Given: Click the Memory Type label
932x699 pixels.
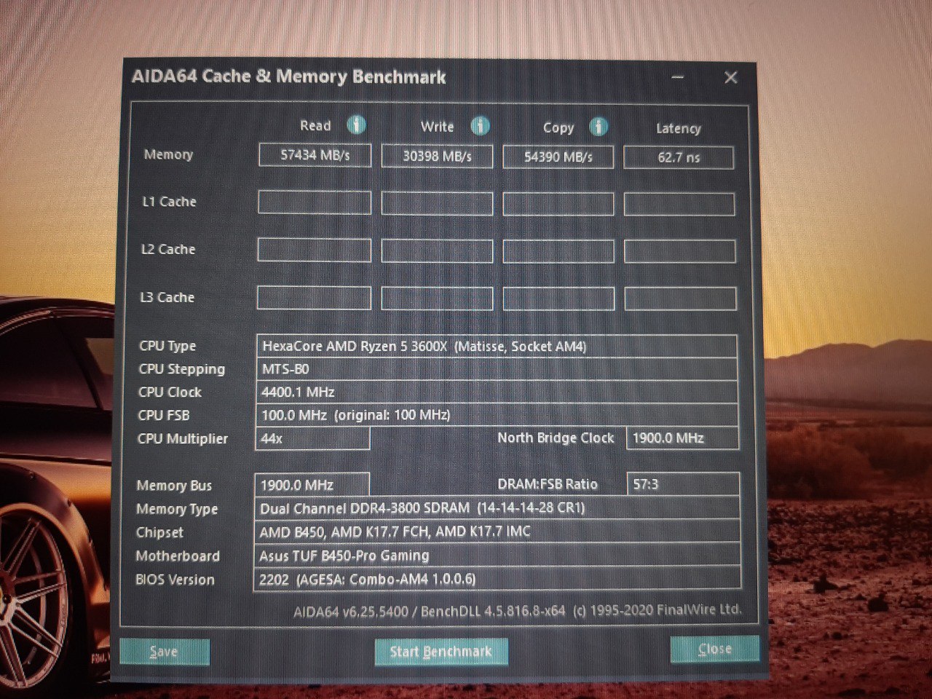Looking at the screenshot, I should (177, 509).
